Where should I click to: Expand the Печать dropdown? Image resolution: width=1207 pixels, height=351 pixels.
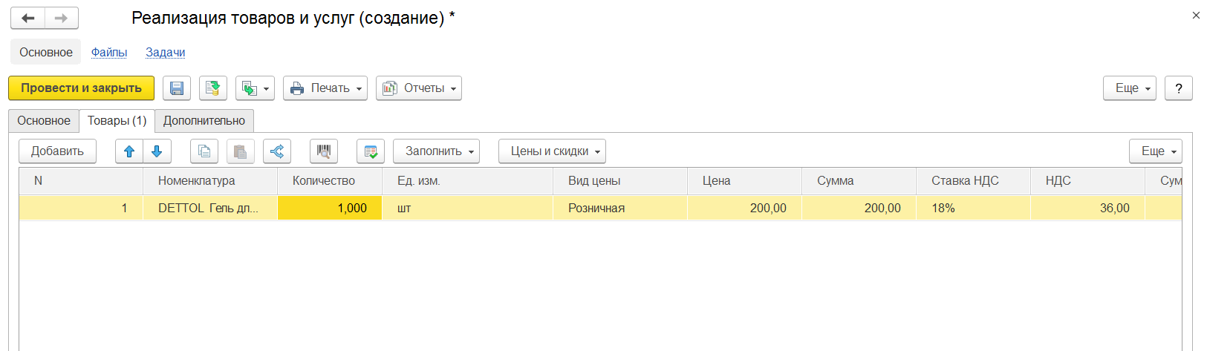point(325,88)
